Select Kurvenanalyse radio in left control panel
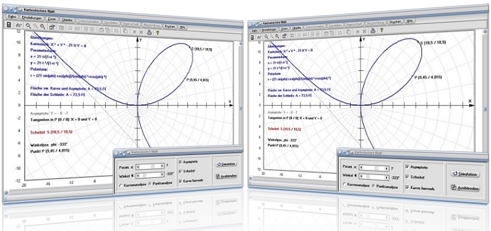This screenshot has width=491, height=231. pyautogui.click(x=121, y=185)
